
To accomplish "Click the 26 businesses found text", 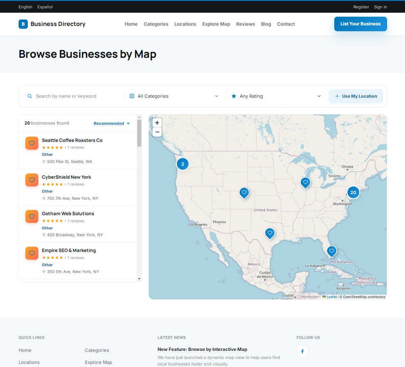I will click(47, 123).
